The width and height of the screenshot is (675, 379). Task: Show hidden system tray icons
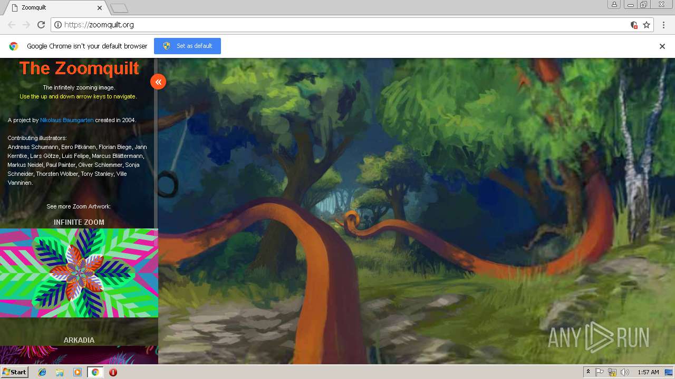(x=588, y=372)
